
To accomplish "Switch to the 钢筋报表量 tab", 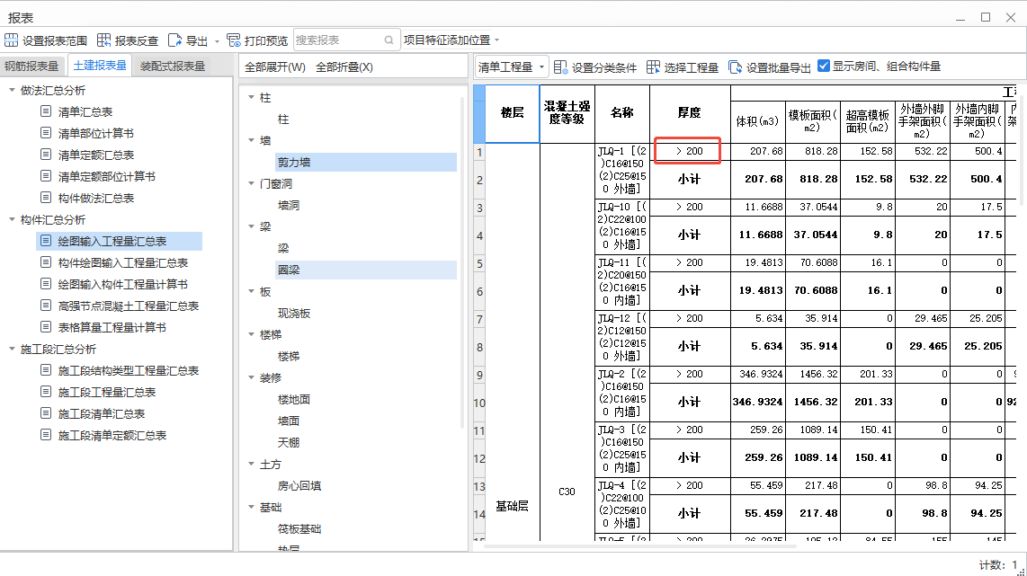I will [x=31, y=66].
